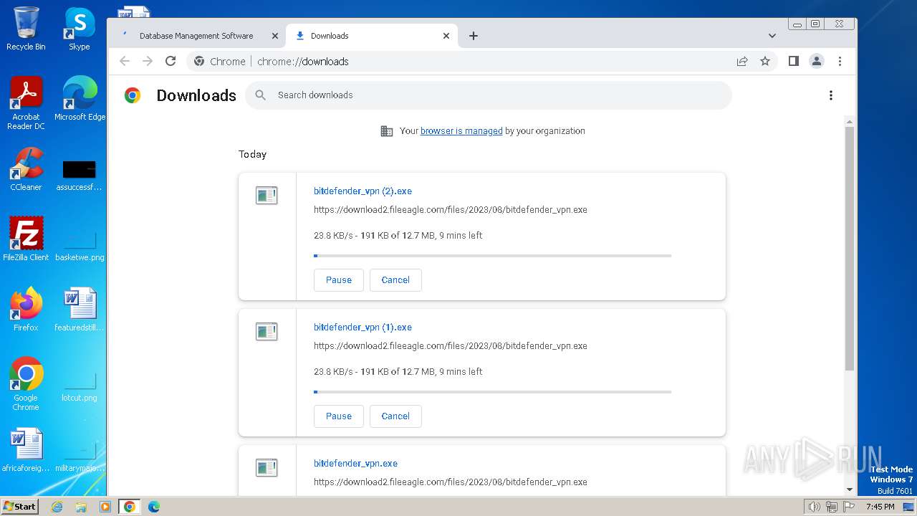Open the Microsoft Edge desktop shortcut
The height and width of the screenshot is (516, 917).
80,99
